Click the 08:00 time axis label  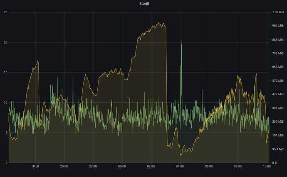pos(238,167)
